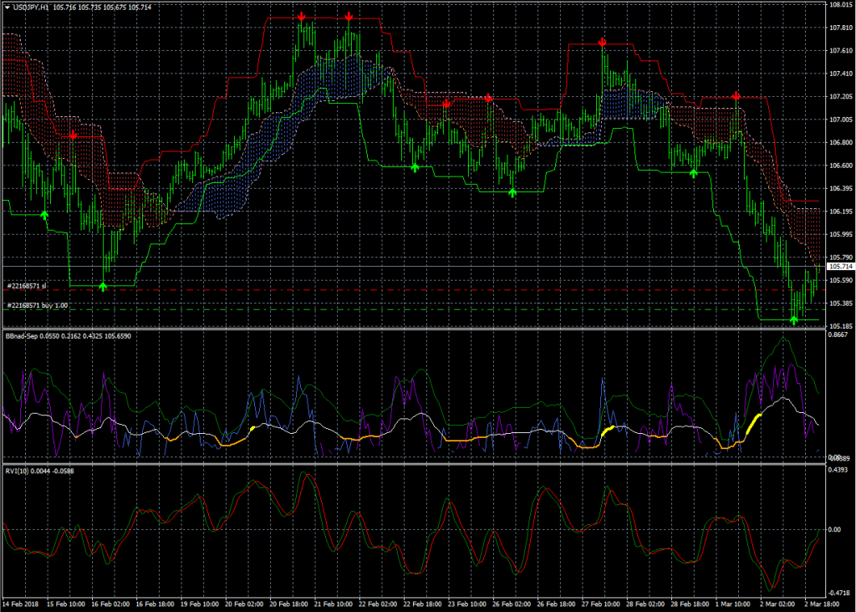Image resolution: width=856 pixels, height=612 pixels.
Task: Click the 107.410 value on the price scale
Action: pos(840,74)
